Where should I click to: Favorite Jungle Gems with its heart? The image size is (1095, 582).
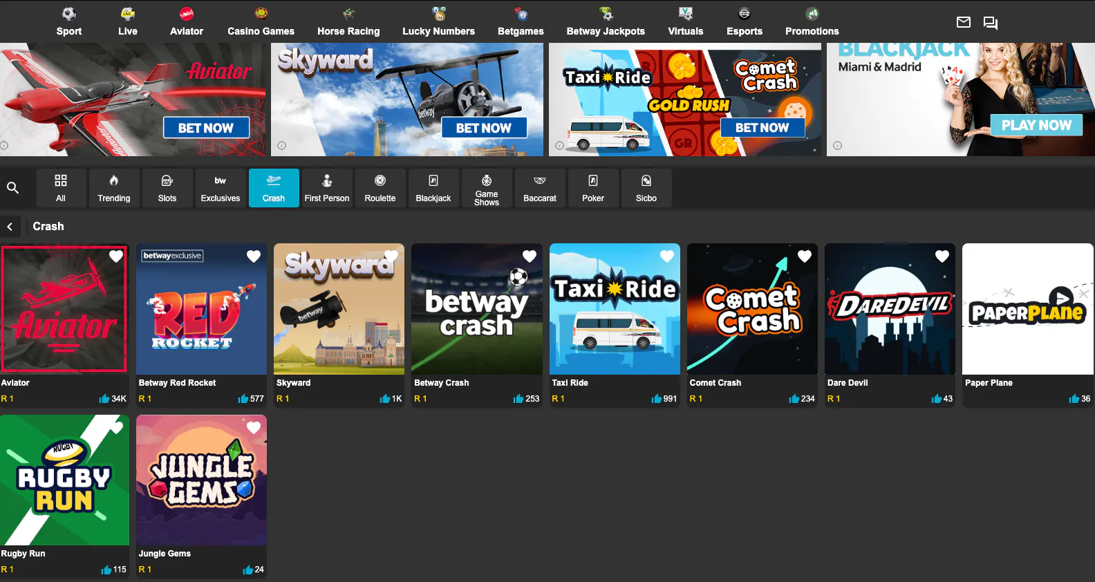254,428
